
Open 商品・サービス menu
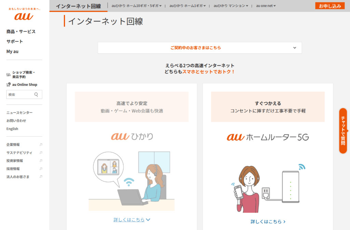pos(21,31)
